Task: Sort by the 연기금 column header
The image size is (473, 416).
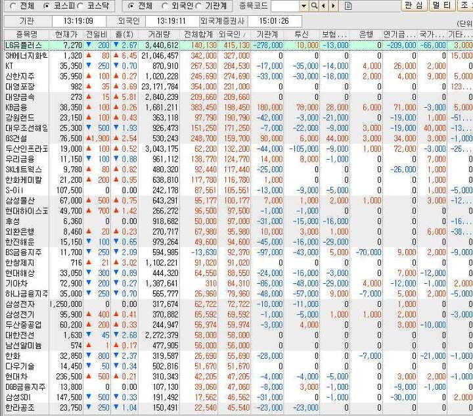Action: pyautogui.click(x=399, y=34)
